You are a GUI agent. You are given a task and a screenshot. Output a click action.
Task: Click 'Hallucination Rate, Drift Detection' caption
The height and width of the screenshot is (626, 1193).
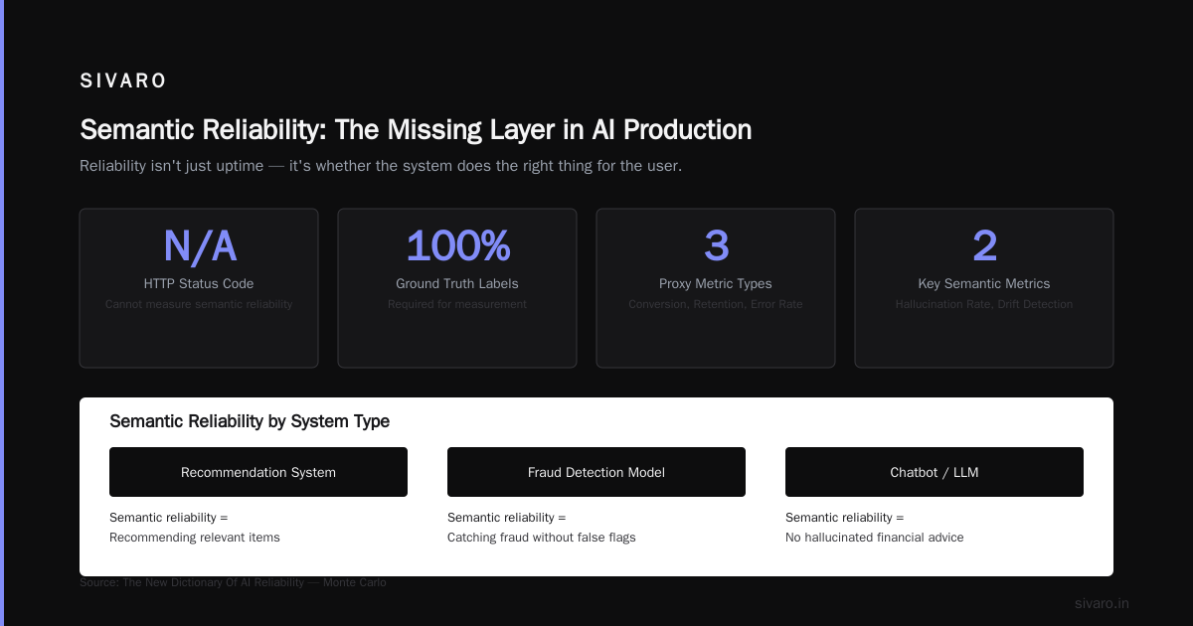[984, 304]
